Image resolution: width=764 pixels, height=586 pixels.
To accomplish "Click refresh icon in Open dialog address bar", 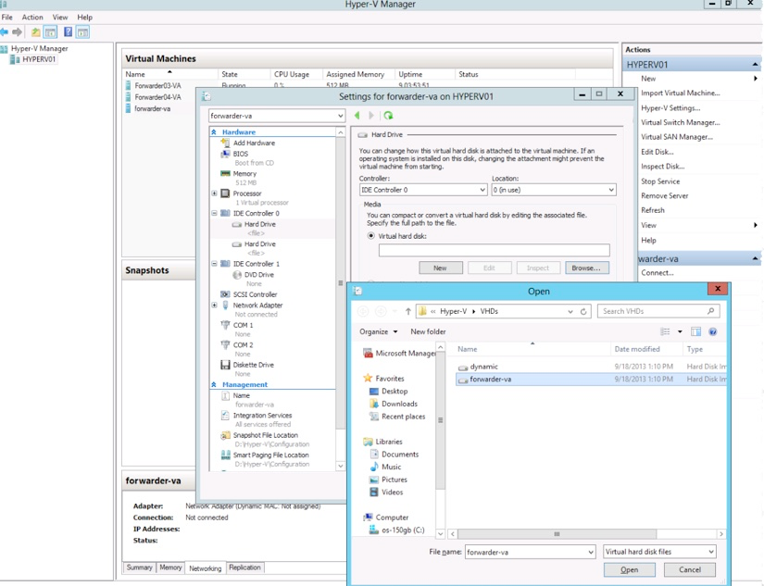I will pos(583,311).
